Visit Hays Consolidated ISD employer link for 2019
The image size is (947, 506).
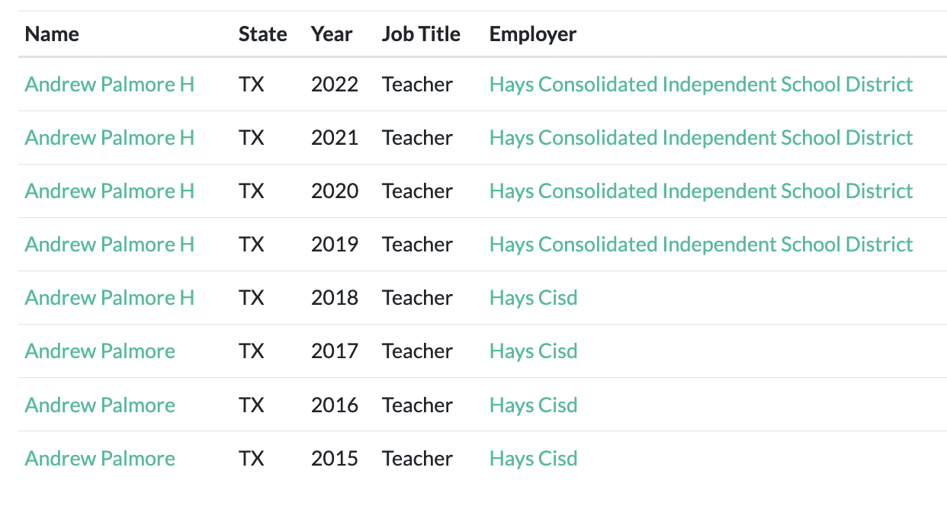[x=701, y=245]
